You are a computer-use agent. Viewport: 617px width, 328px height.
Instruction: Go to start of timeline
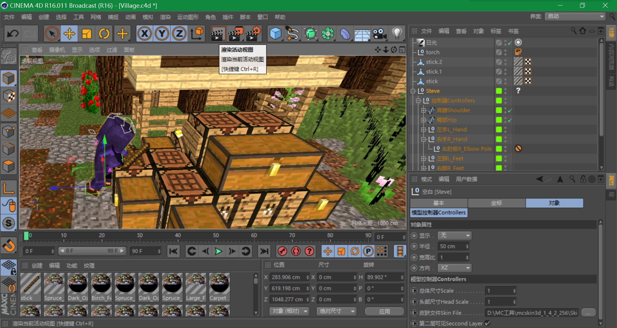173,251
